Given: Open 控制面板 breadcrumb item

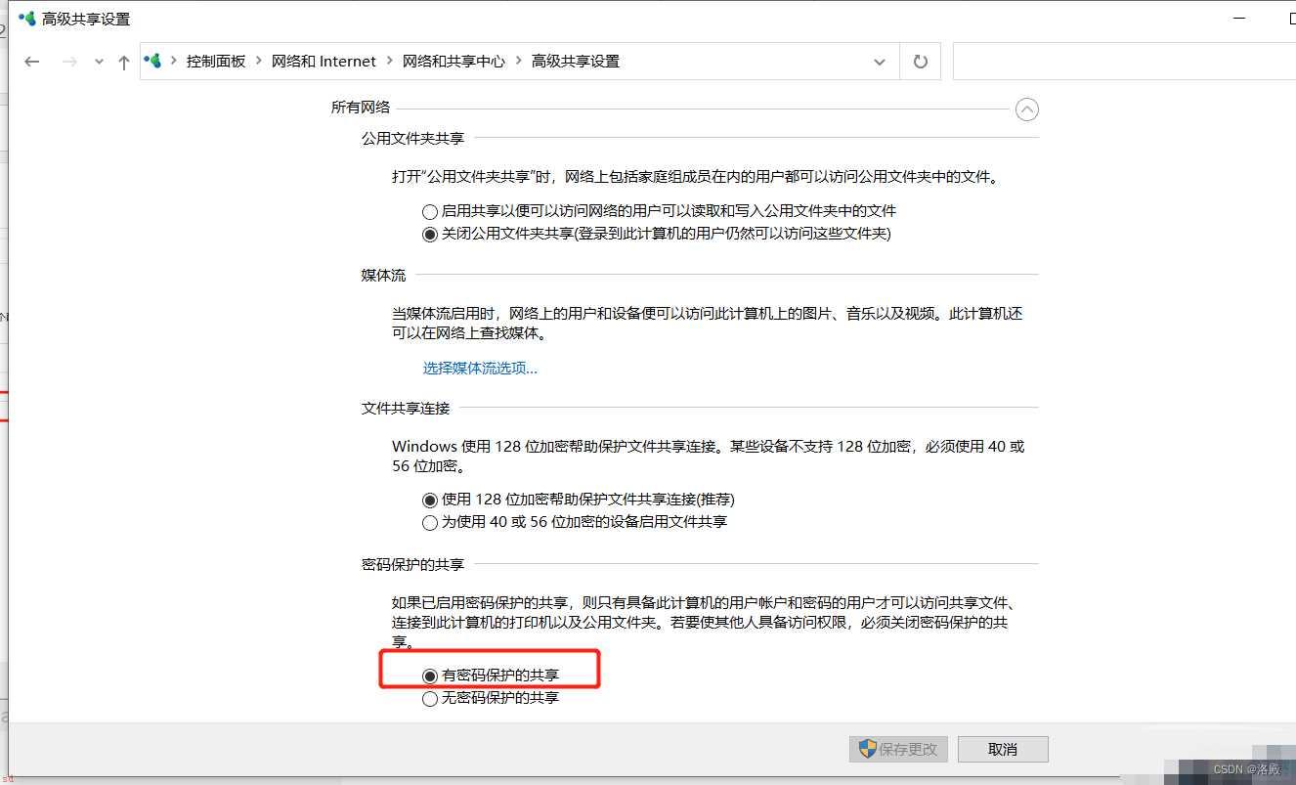Looking at the screenshot, I should [216, 62].
